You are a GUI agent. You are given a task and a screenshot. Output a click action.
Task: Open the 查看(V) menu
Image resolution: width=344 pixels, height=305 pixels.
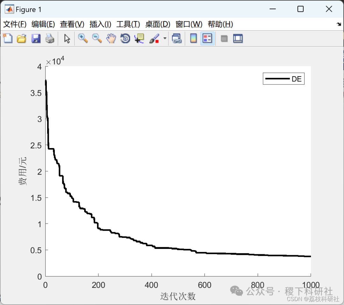coord(72,24)
